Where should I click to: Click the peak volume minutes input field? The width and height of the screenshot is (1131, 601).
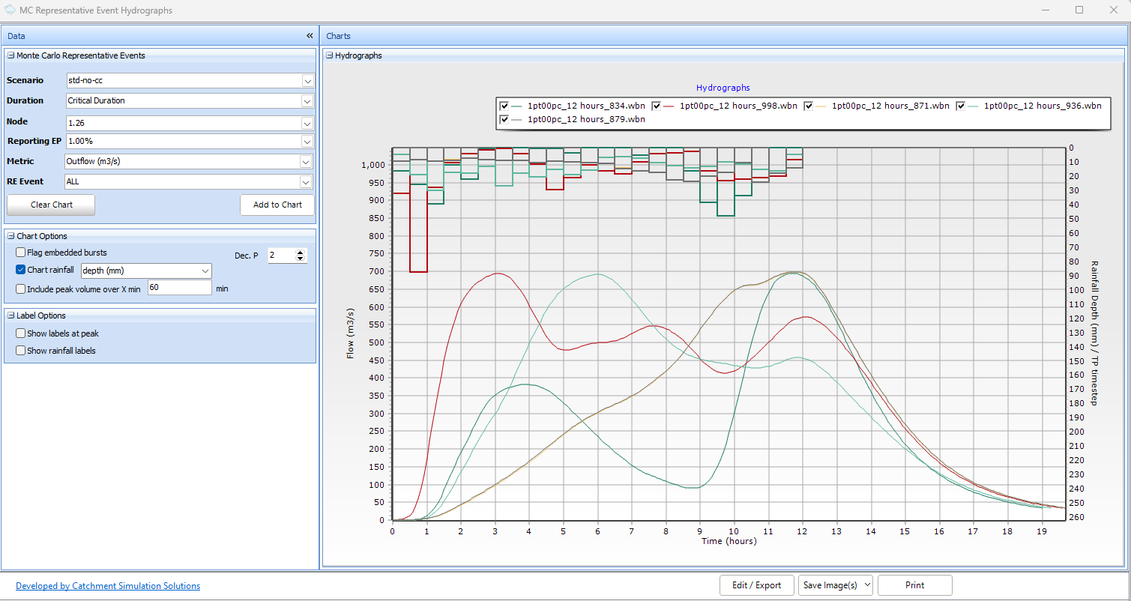pyautogui.click(x=180, y=288)
